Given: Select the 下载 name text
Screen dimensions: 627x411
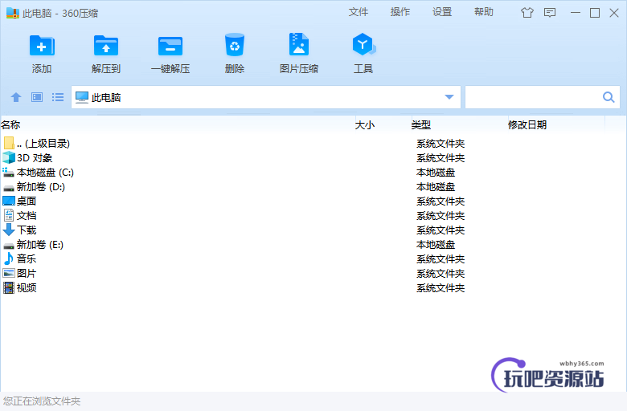Looking at the screenshot, I should coord(27,230).
